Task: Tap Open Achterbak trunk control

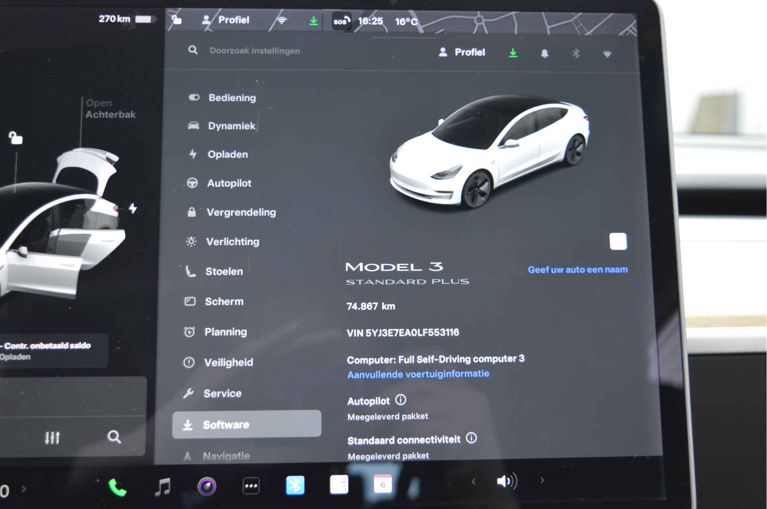Action: 111,109
